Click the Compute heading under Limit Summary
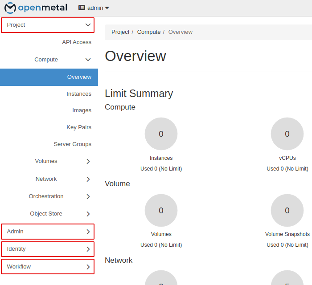This screenshot has height=285, width=312. (x=120, y=107)
